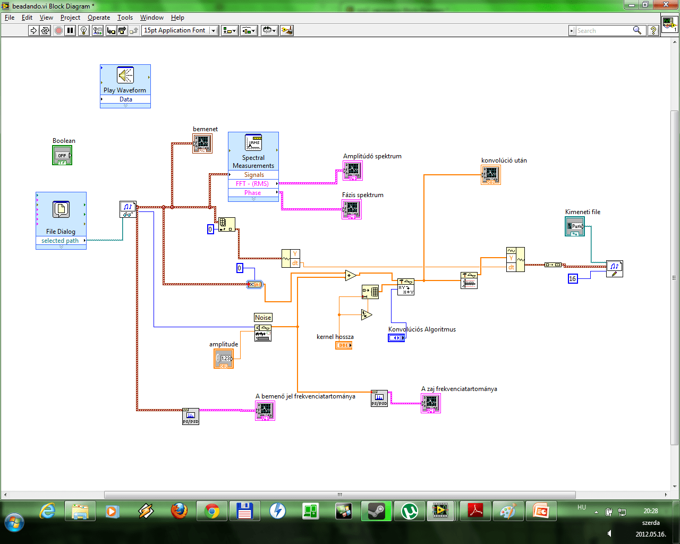Screen dimensions: 680x544
Task: Open the File menu
Action: click(x=10, y=18)
